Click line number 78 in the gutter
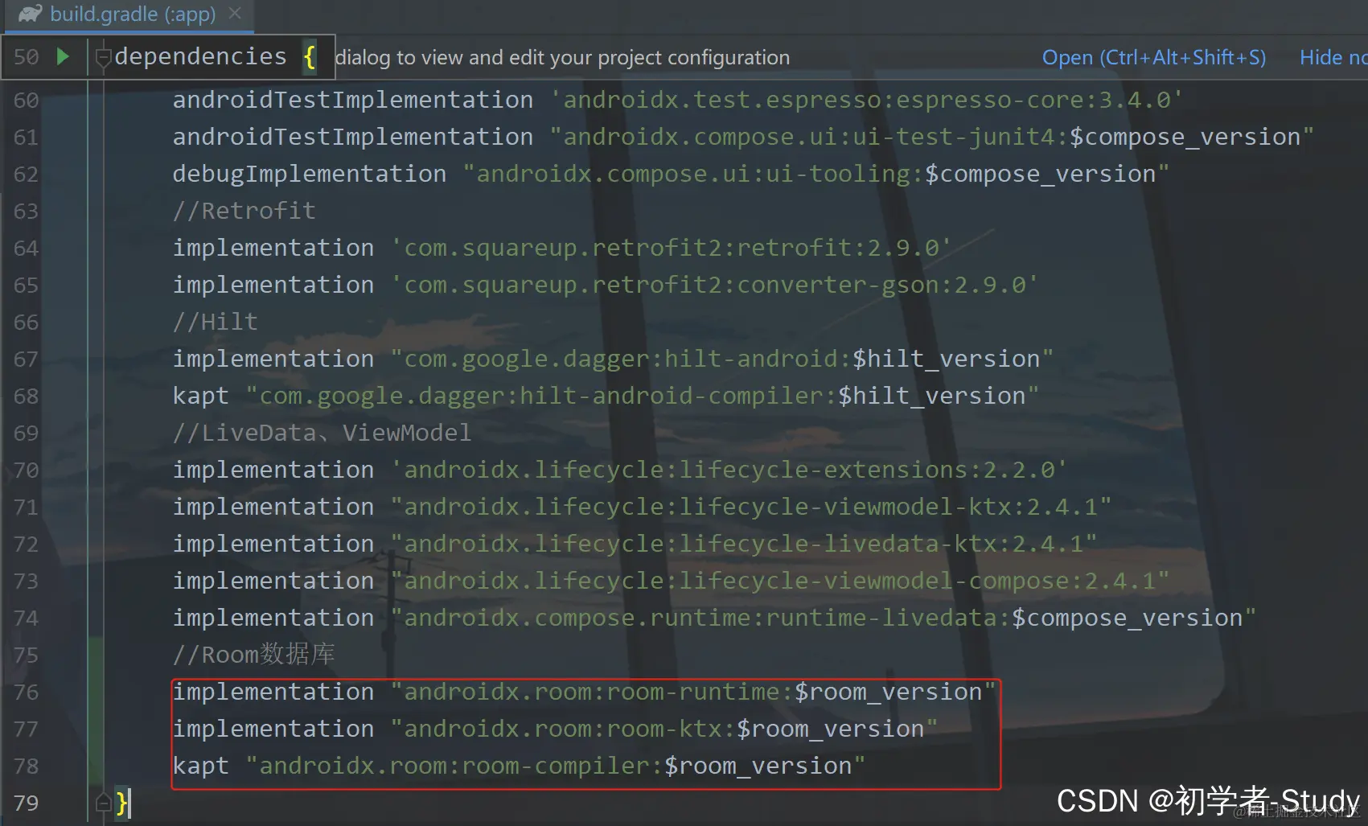 click(x=26, y=766)
